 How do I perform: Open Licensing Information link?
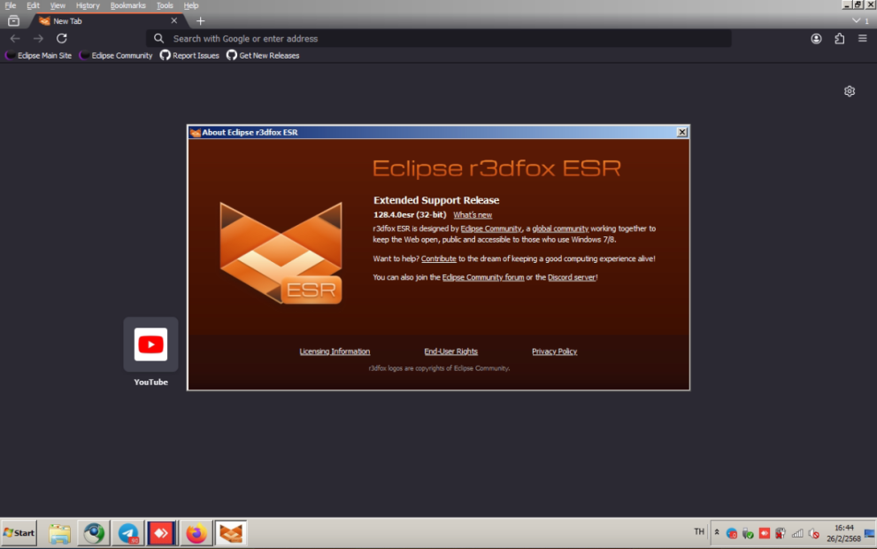click(335, 352)
